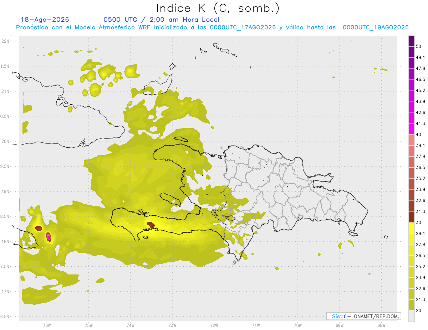Pick the legend color between 46.5 and 47.8
This screenshot has width=428, height=330.
tap(411, 74)
